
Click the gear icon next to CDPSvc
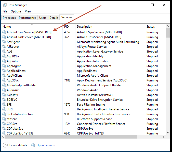click(4, 124)
